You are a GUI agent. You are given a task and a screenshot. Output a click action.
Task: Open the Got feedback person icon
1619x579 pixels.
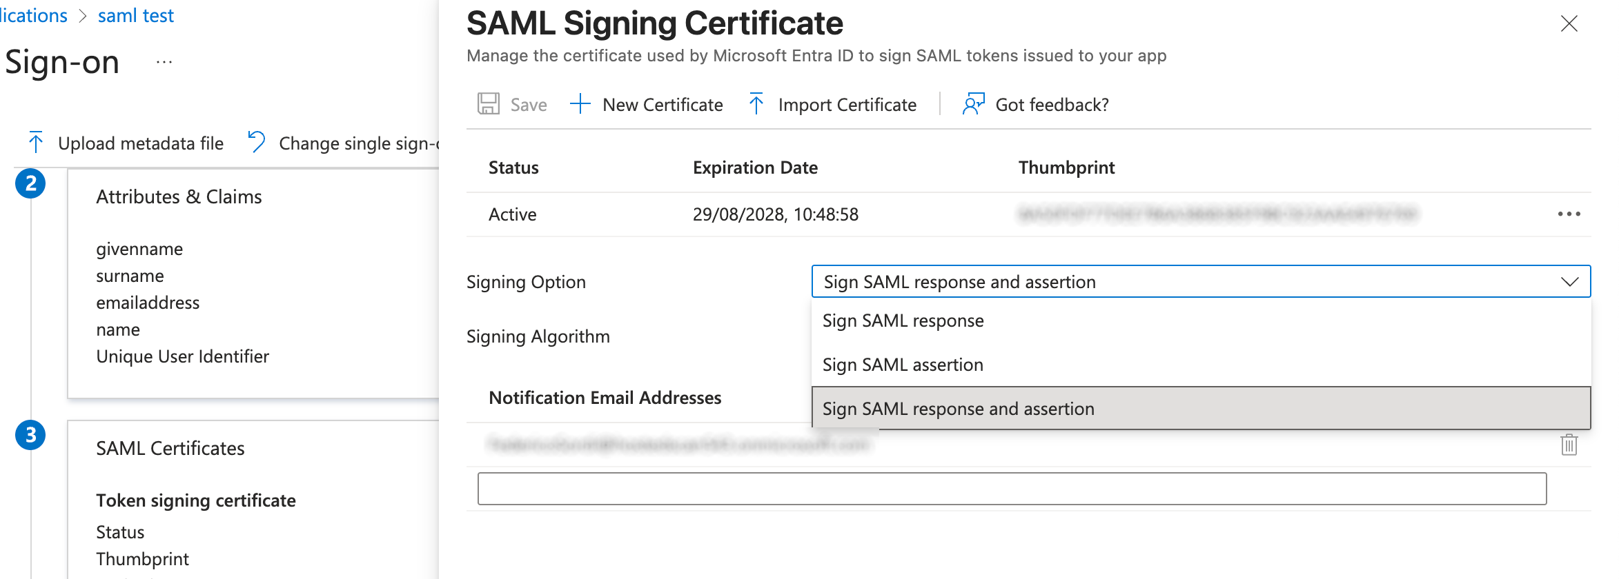coord(973,104)
